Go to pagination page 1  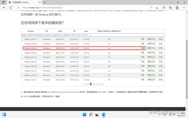pos(82,84)
